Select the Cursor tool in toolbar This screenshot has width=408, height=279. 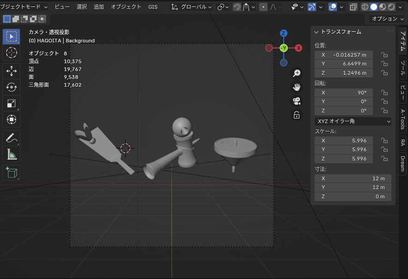(12, 53)
